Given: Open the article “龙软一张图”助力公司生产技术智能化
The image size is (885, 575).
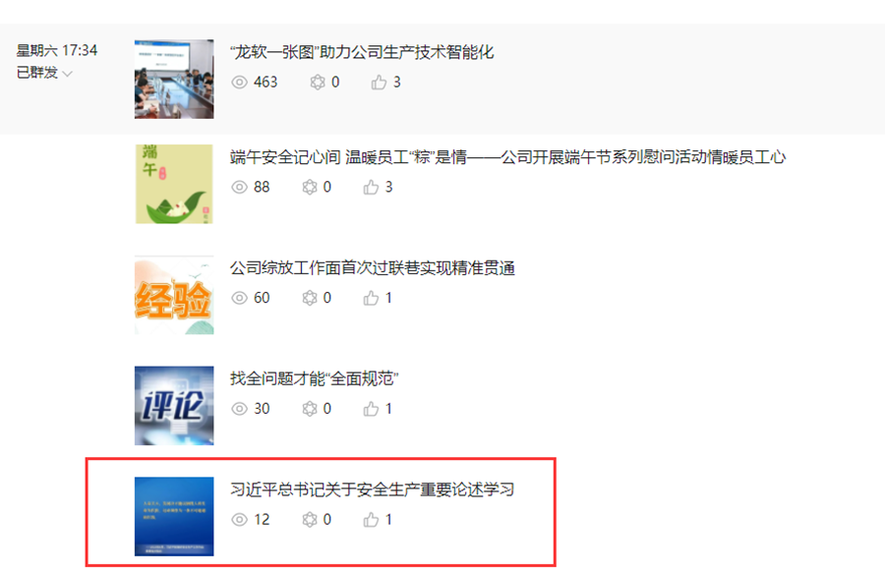Looking at the screenshot, I should click(x=362, y=52).
